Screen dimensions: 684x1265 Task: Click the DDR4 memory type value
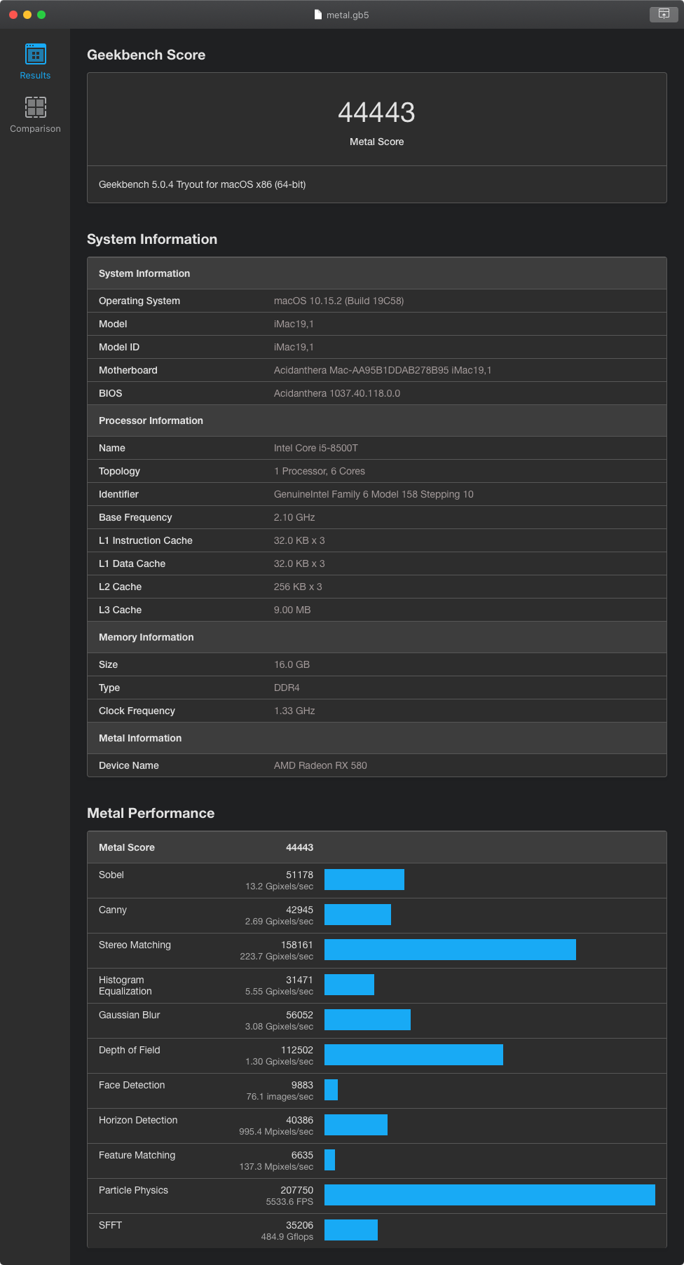click(x=287, y=688)
